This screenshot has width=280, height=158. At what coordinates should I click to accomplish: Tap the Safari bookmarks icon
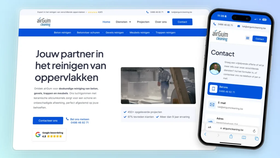point(244,137)
